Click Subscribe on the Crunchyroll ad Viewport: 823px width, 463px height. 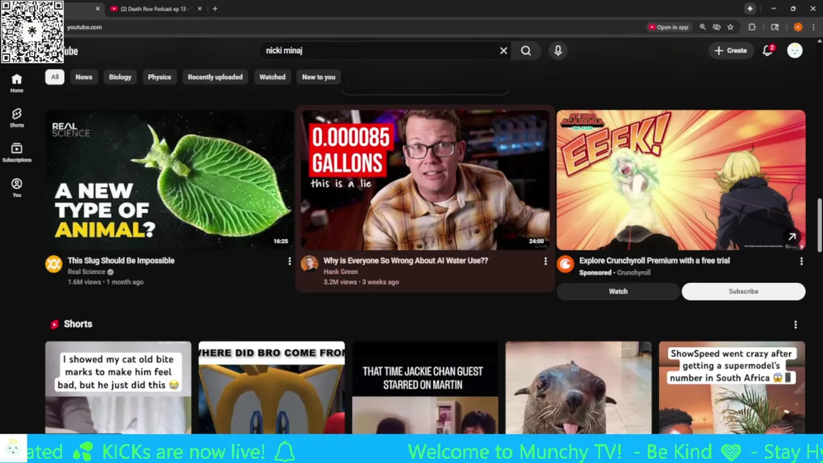743,291
